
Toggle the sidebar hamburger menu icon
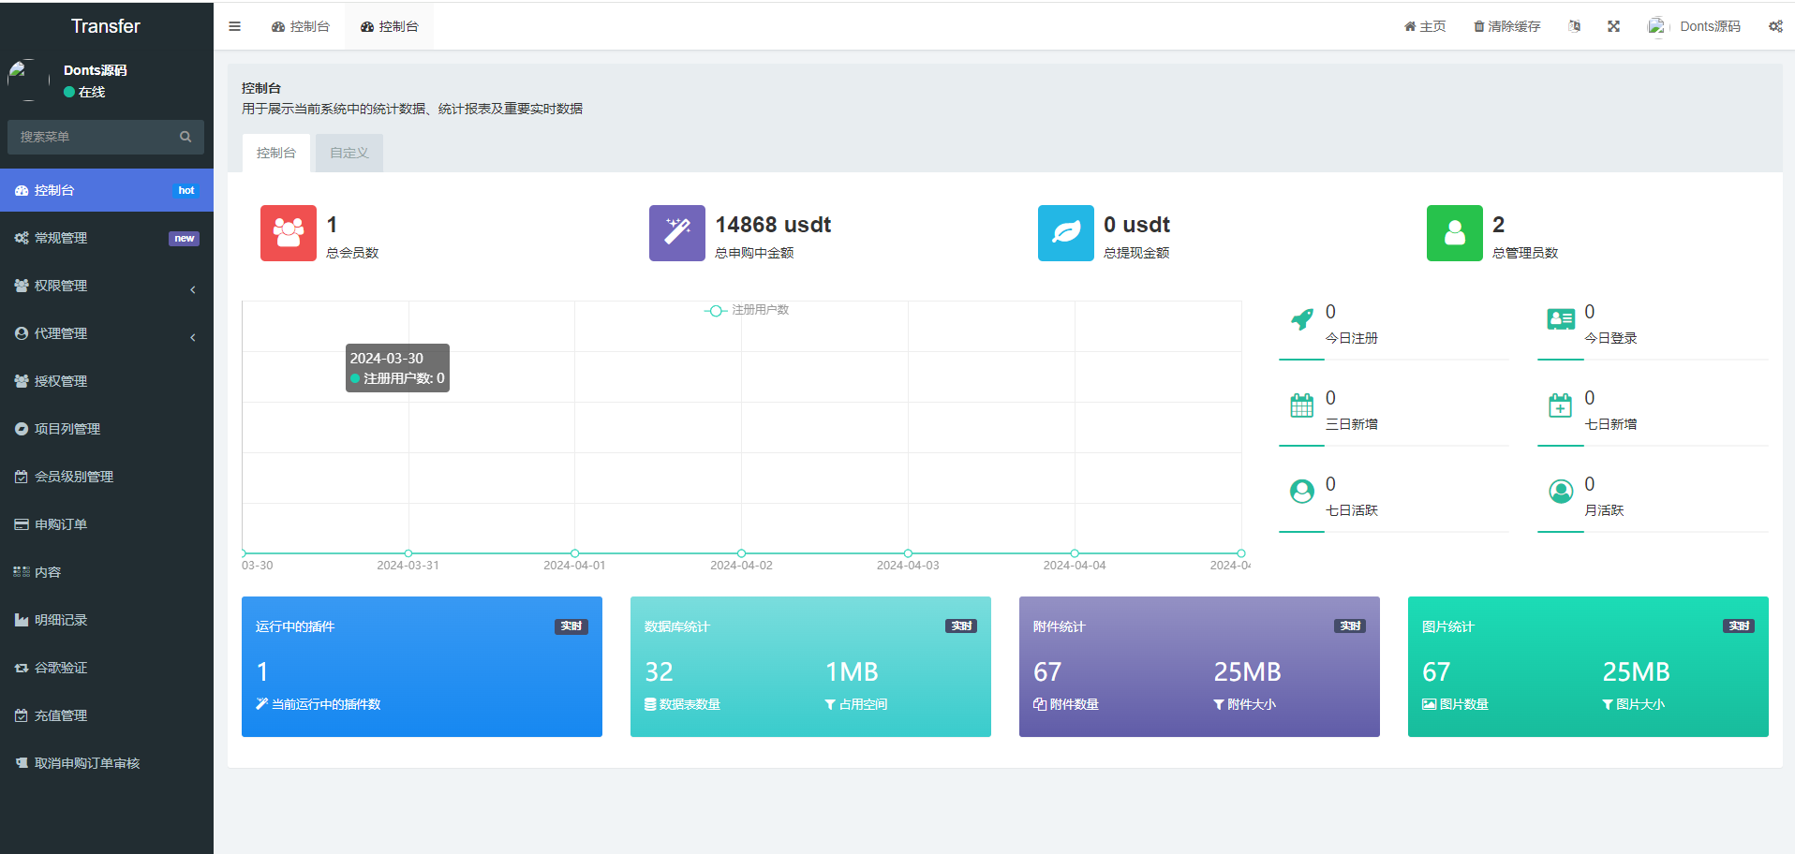[234, 26]
